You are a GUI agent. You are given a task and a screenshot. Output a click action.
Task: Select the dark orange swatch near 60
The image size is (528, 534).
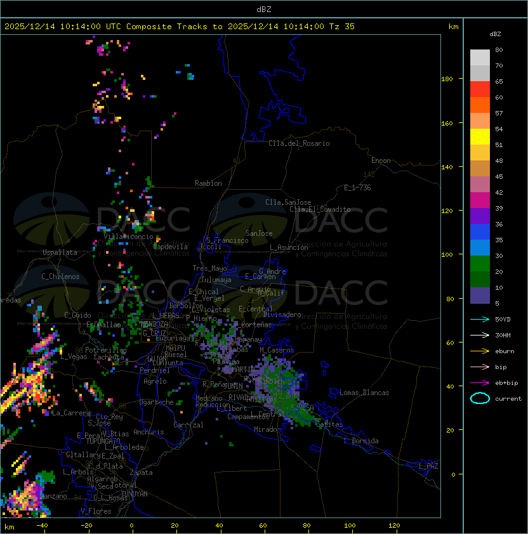click(x=480, y=105)
